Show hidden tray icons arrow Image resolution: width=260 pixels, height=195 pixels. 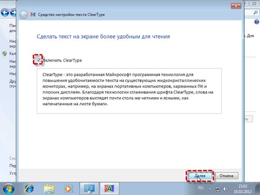[x=210, y=188]
